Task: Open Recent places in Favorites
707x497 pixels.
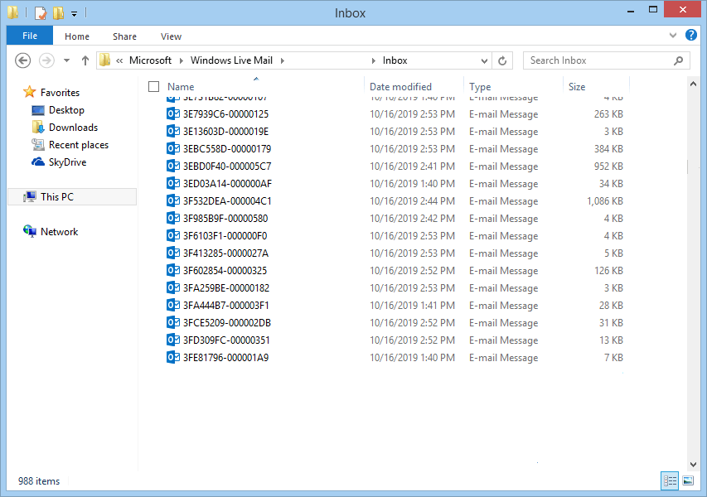Action: (x=79, y=145)
